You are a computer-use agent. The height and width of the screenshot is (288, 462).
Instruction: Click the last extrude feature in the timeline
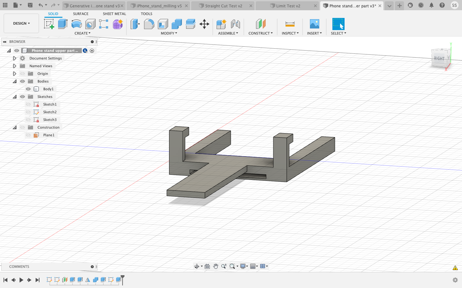tap(119, 280)
